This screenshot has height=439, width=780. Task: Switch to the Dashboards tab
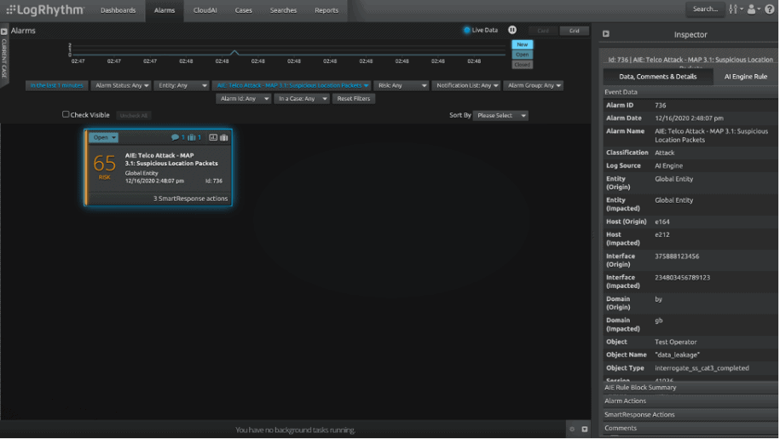[118, 10]
